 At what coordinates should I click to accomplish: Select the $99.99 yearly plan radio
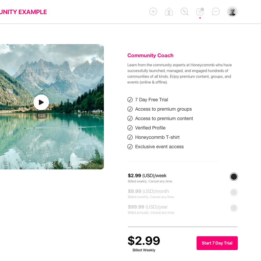[x=234, y=208]
